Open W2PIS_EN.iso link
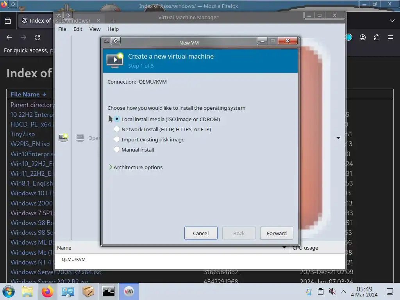The height and width of the screenshot is (300, 400). tap(30, 144)
